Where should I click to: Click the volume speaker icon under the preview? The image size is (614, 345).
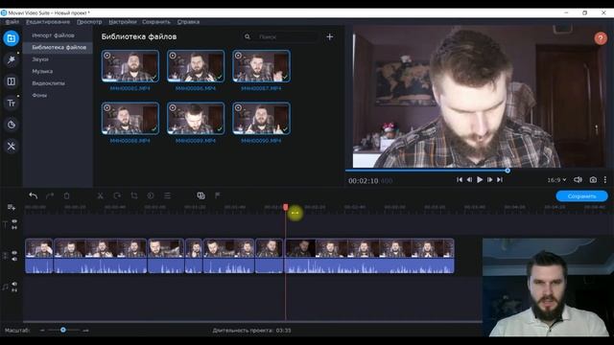[578, 180]
